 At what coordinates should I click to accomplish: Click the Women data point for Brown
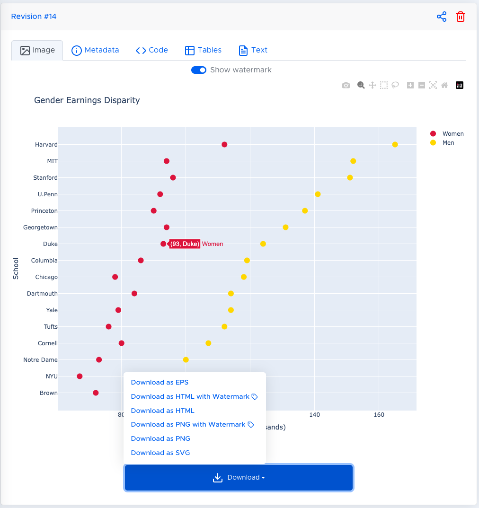point(96,393)
